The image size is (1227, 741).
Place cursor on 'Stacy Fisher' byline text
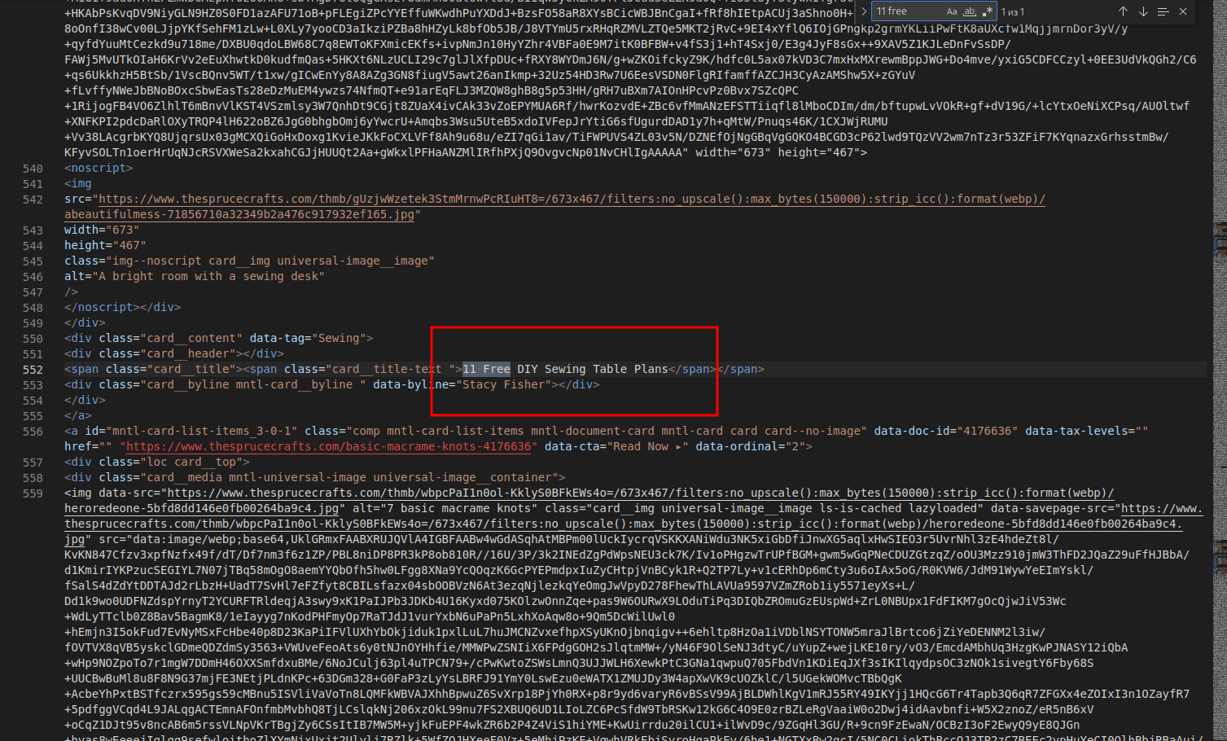[503, 384]
